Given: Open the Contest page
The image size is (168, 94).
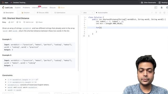Looking at the screenshot, I should (x=44, y=8).
